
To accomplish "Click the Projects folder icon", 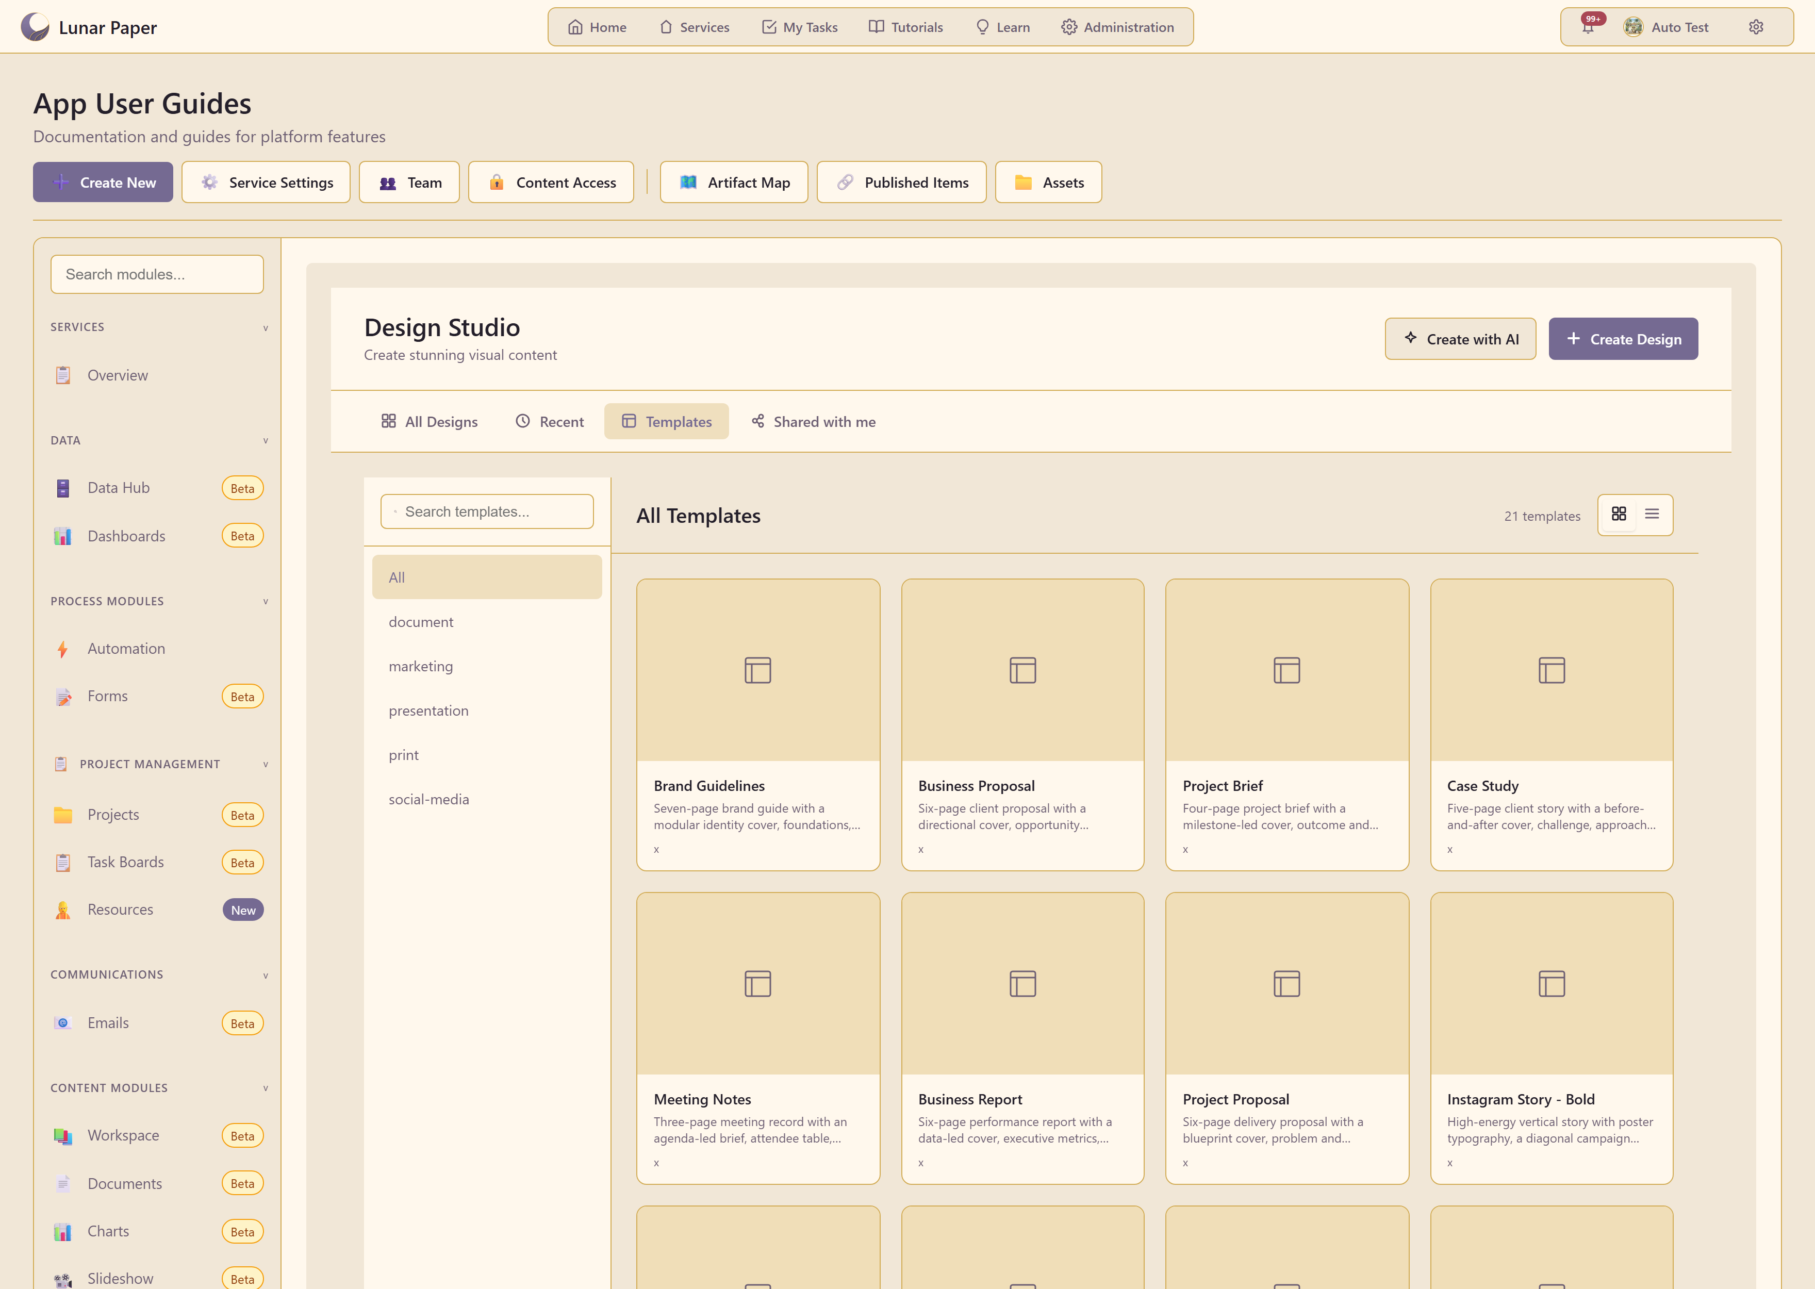I will pyautogui.click(x=63, y=814).
